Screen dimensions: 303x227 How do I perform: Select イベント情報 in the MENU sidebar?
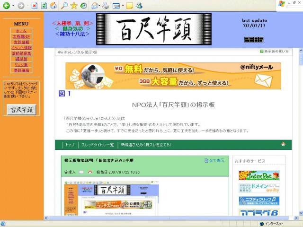pos(21,48)
